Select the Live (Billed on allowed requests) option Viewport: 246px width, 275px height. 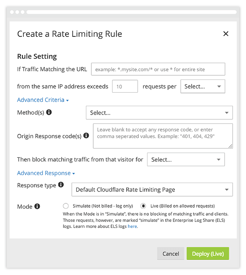click(x=143, y=206)
